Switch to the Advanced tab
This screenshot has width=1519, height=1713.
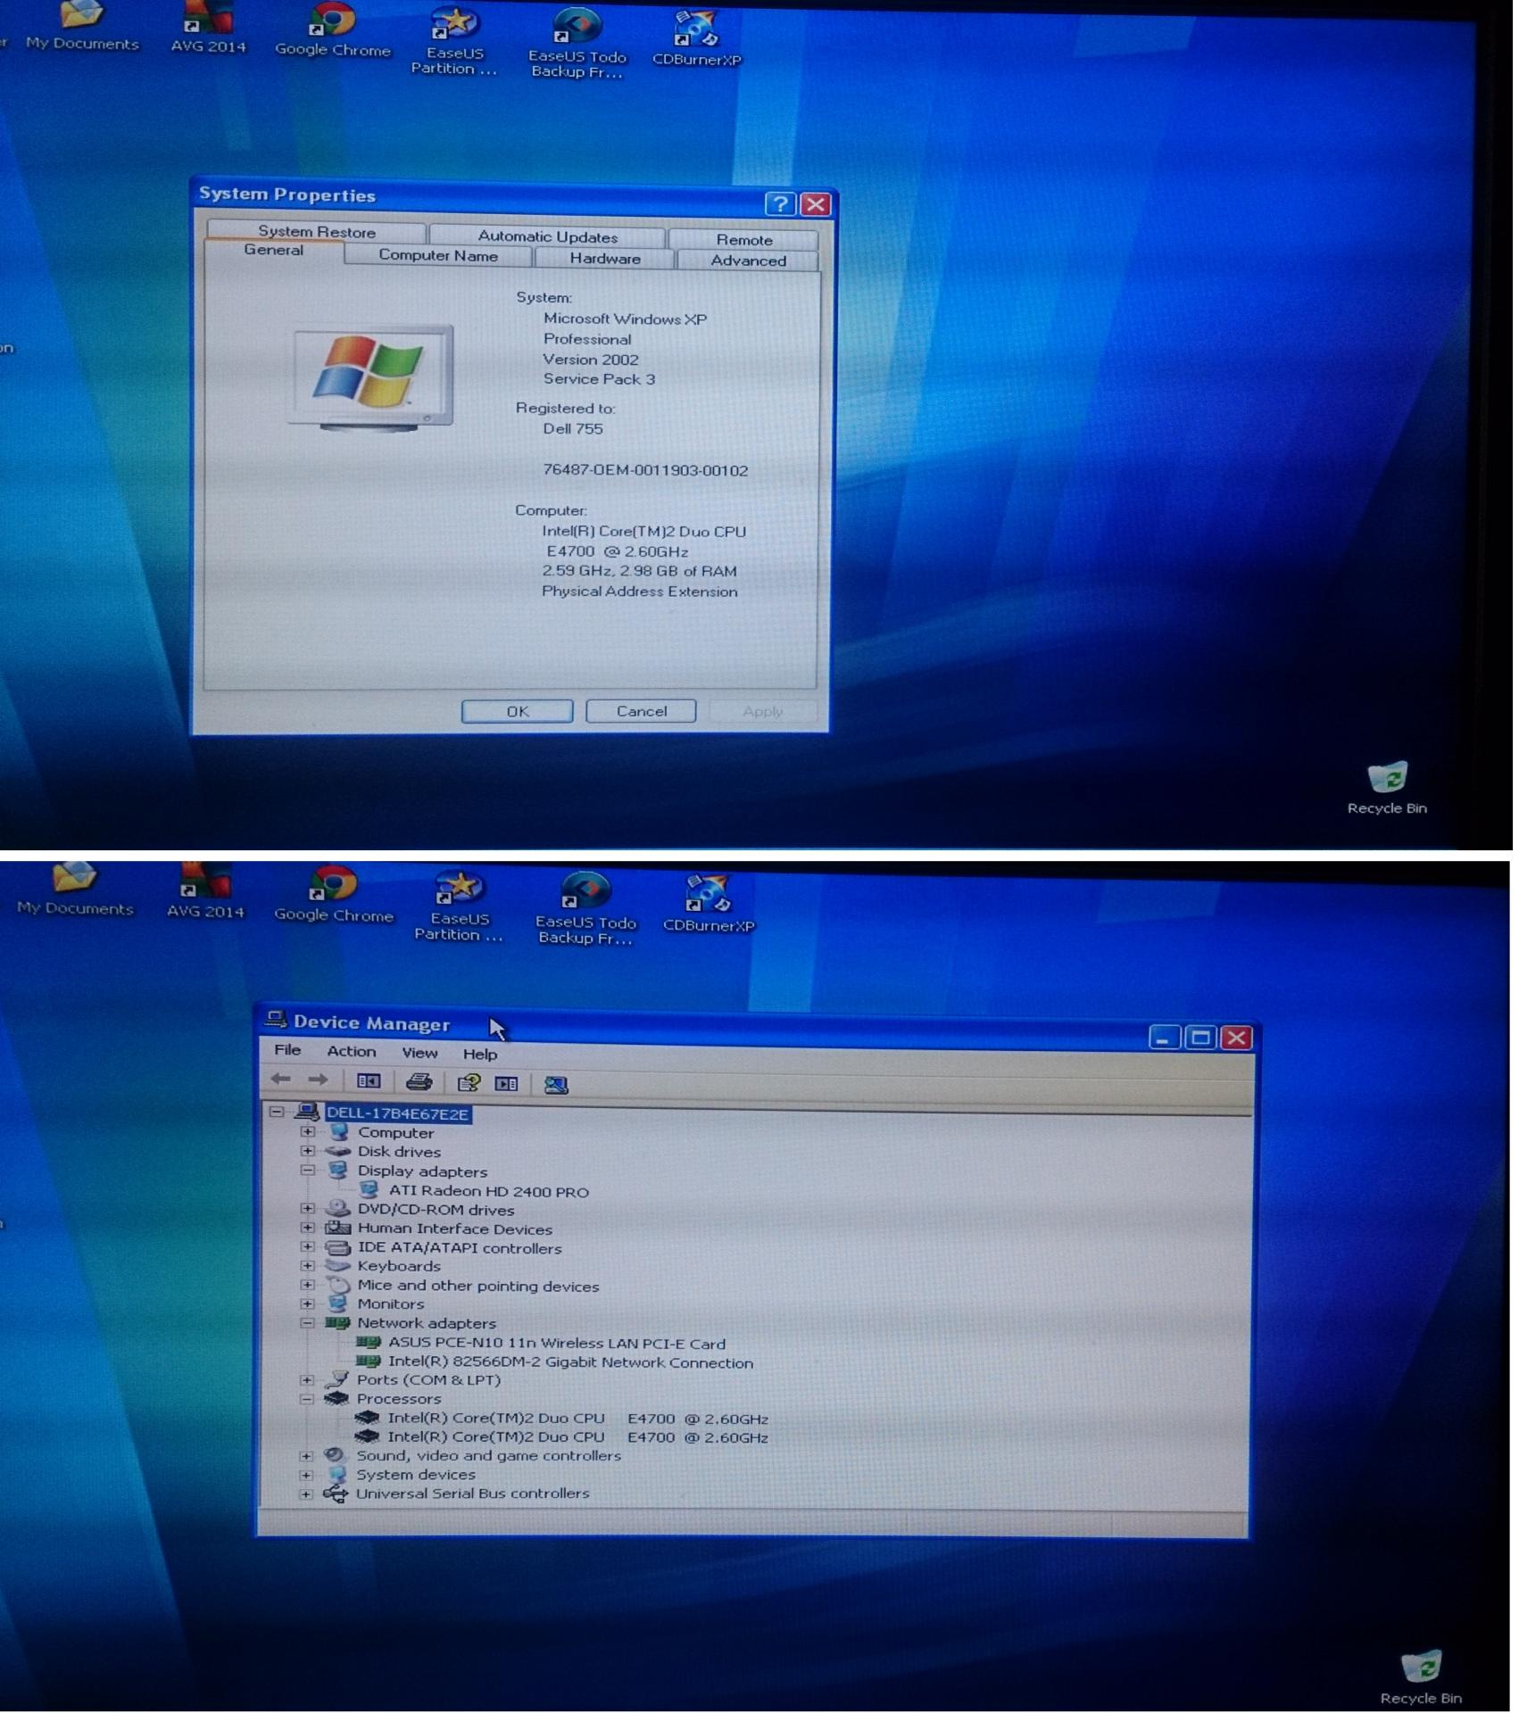coord(748,261)
